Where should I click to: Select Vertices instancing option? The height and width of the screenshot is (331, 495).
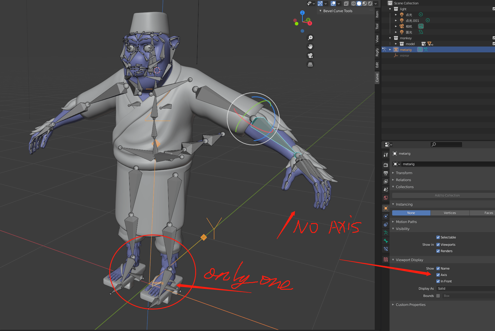pos(450,213)
